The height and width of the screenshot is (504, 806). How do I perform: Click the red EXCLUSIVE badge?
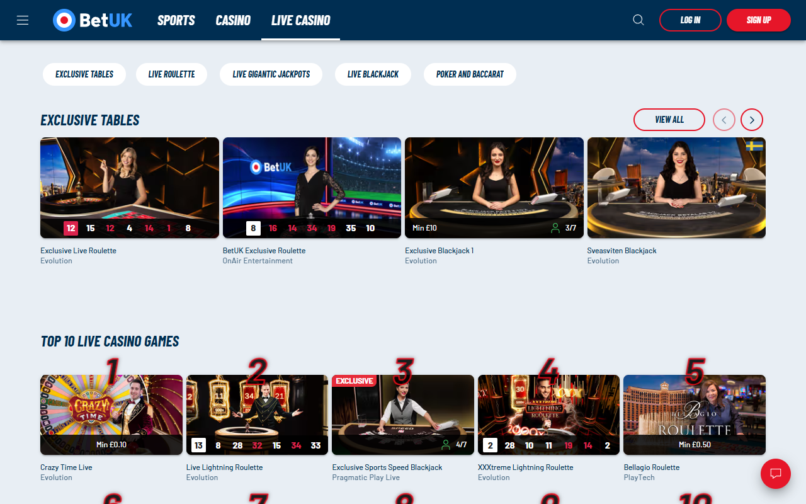pyautogui.click(x=354, y=381)
